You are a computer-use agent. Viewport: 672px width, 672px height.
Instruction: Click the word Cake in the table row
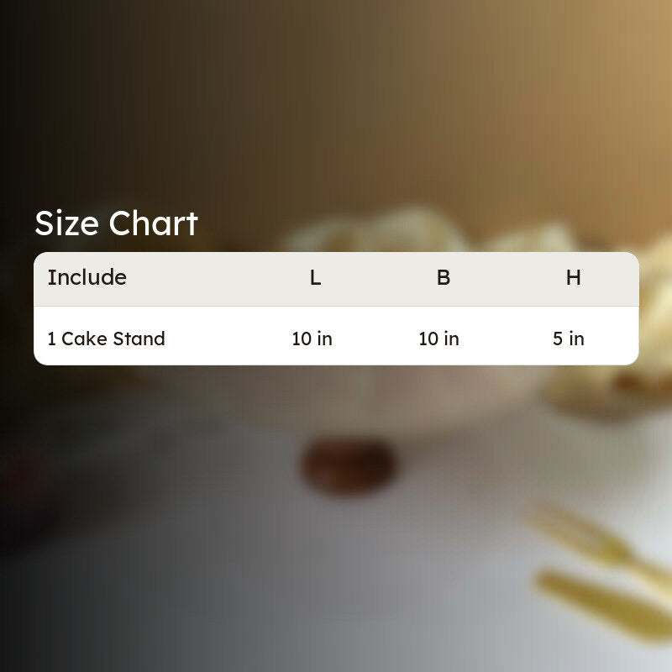point(85,339)
